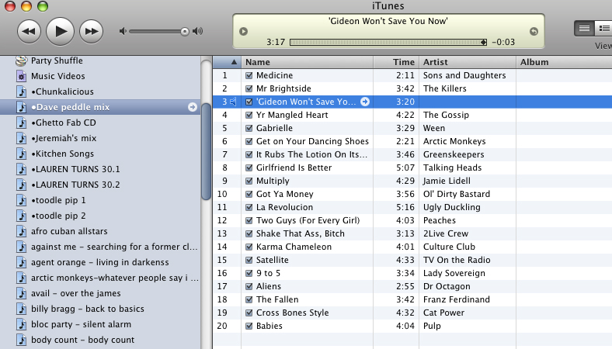
Task: Select the Dave peddle mix playlist
Action: point(100,107)
